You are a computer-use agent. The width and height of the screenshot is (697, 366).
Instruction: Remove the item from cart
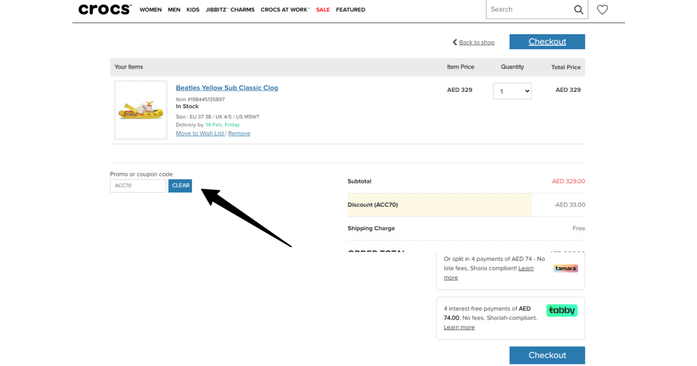coord(239,133)
